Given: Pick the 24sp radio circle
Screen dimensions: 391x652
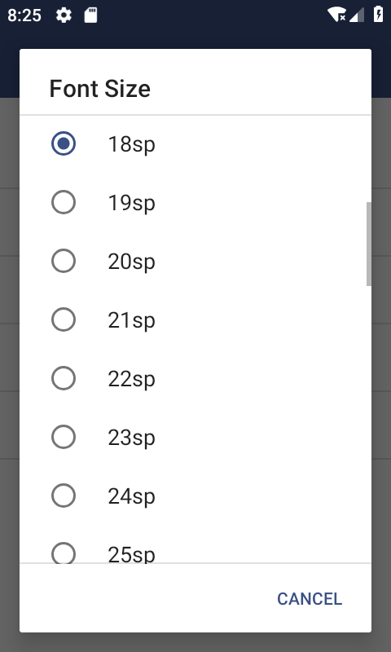Looking at the screenshot, I should pos(64,496).
